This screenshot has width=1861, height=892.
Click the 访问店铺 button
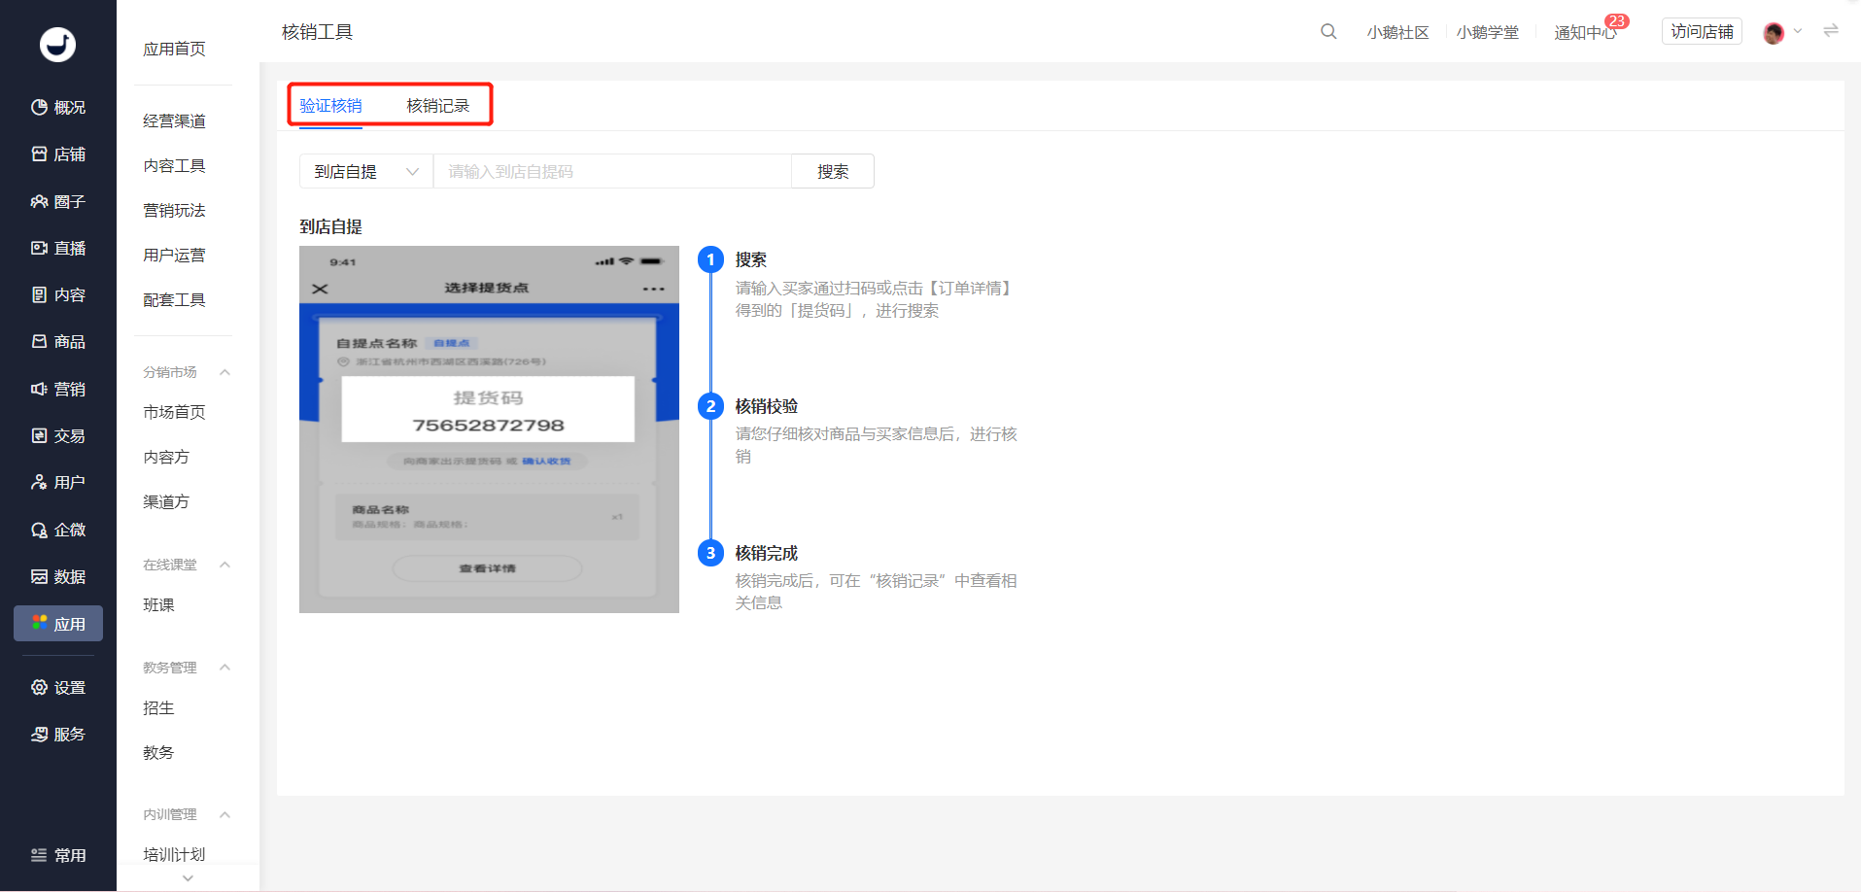point(1702,32)
